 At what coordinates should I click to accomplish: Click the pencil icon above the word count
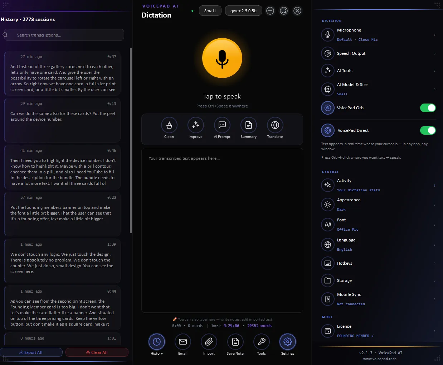pyautogui.click(x=175, y=319)
